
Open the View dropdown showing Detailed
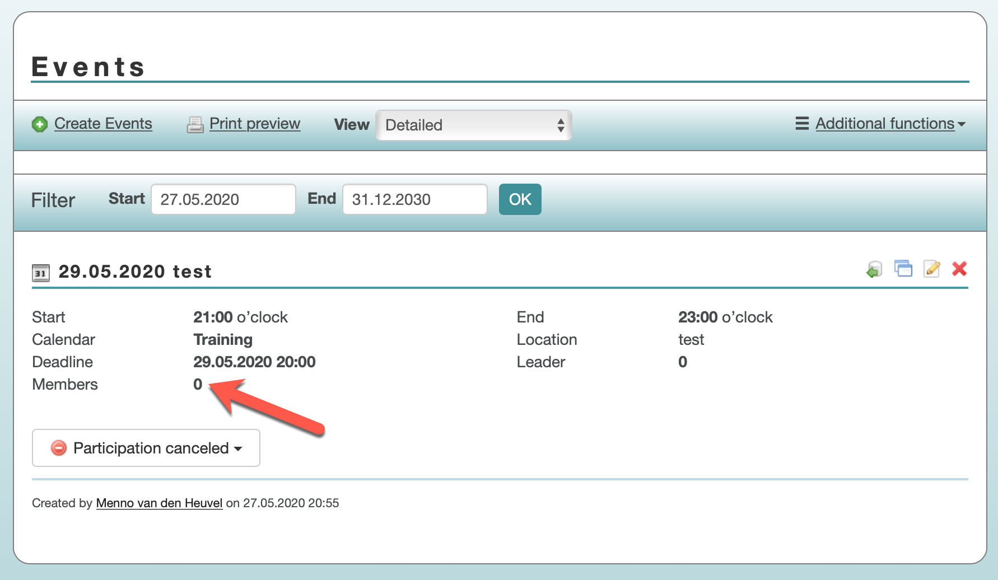click(x=473, y=125)
